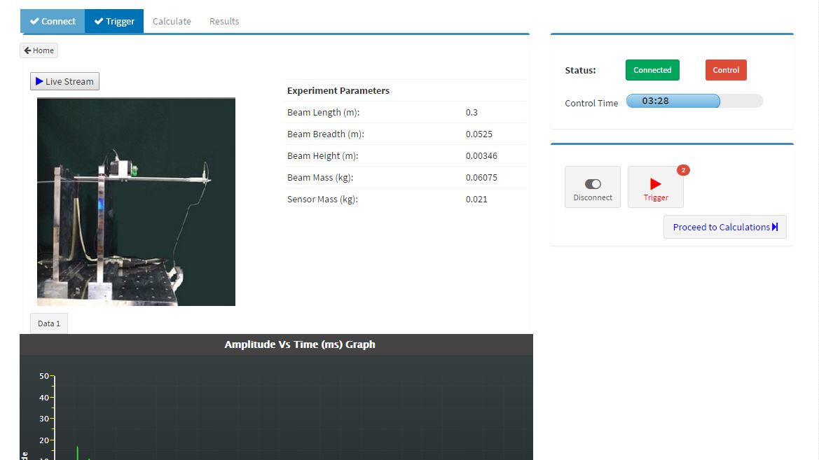Fire the red Trigger play button
The width and height of the screenshot is (819, 460).
click(x=656, y=187)
